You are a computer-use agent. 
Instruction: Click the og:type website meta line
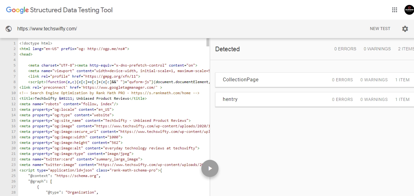coord(67,115)
